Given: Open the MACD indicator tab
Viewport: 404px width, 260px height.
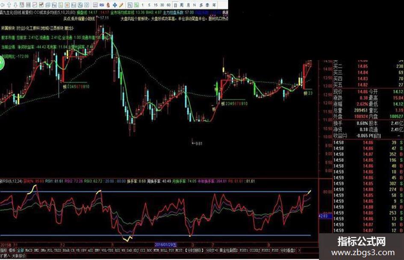Looking at the screenshot, I should pos(29,251).
